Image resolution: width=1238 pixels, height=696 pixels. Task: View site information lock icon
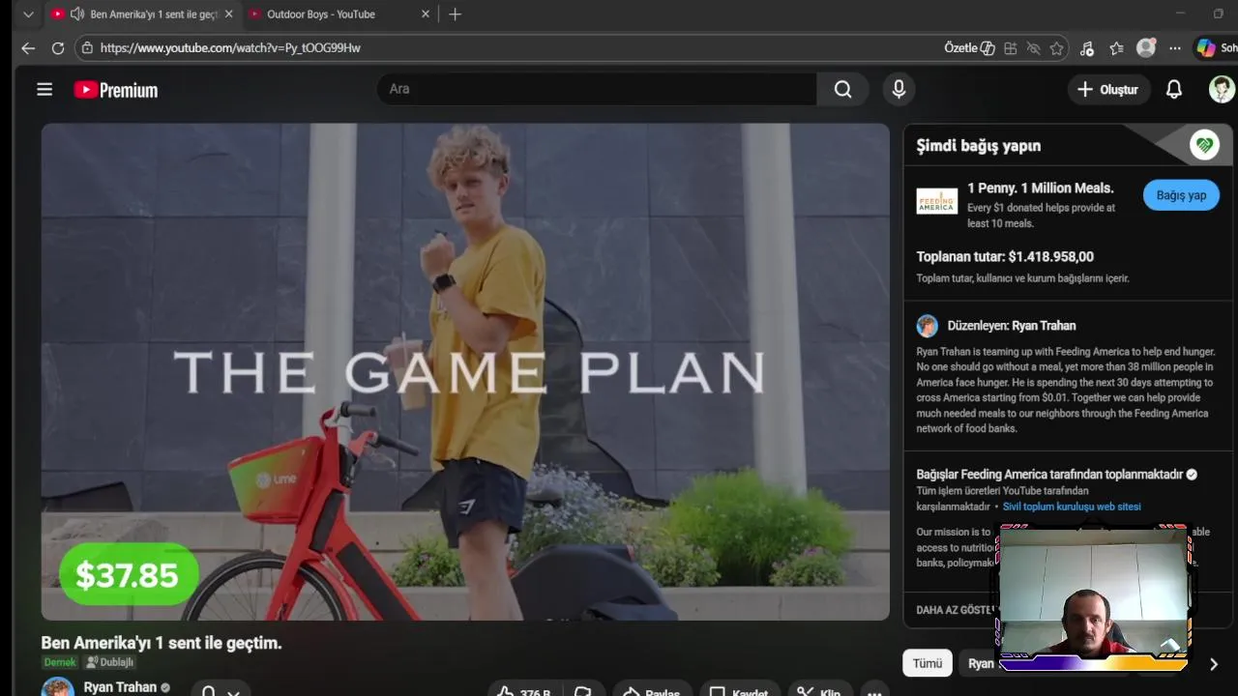(87, 47)
